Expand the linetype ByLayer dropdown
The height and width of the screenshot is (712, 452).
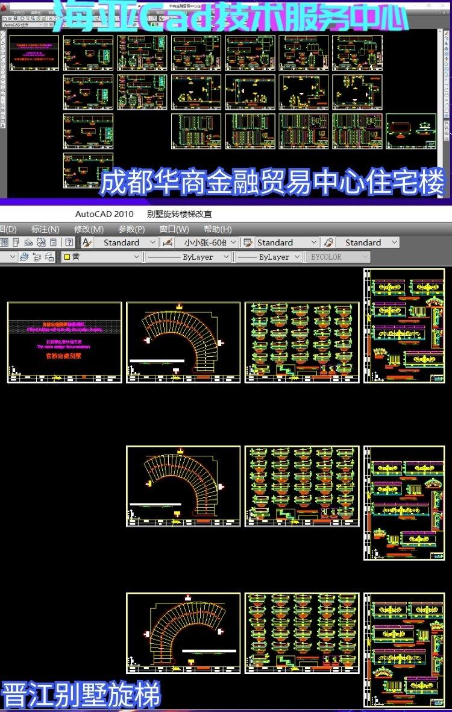pos(226,257)
